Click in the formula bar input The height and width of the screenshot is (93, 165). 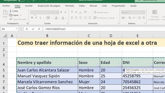tap(104, 29)
